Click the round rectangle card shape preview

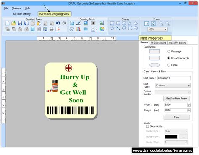click(x=154, y=58)
